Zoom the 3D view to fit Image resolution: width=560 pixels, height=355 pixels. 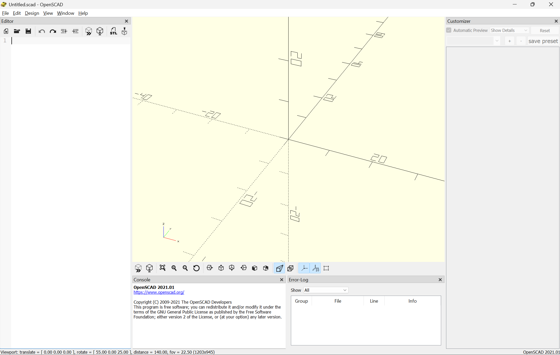(x=162, y=268)
